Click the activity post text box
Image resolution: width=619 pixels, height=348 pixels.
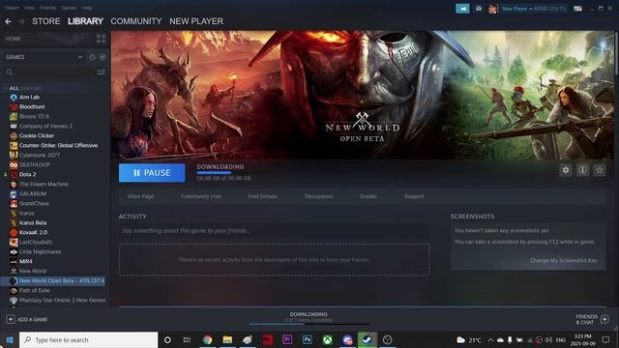click(x=275, y=230)
